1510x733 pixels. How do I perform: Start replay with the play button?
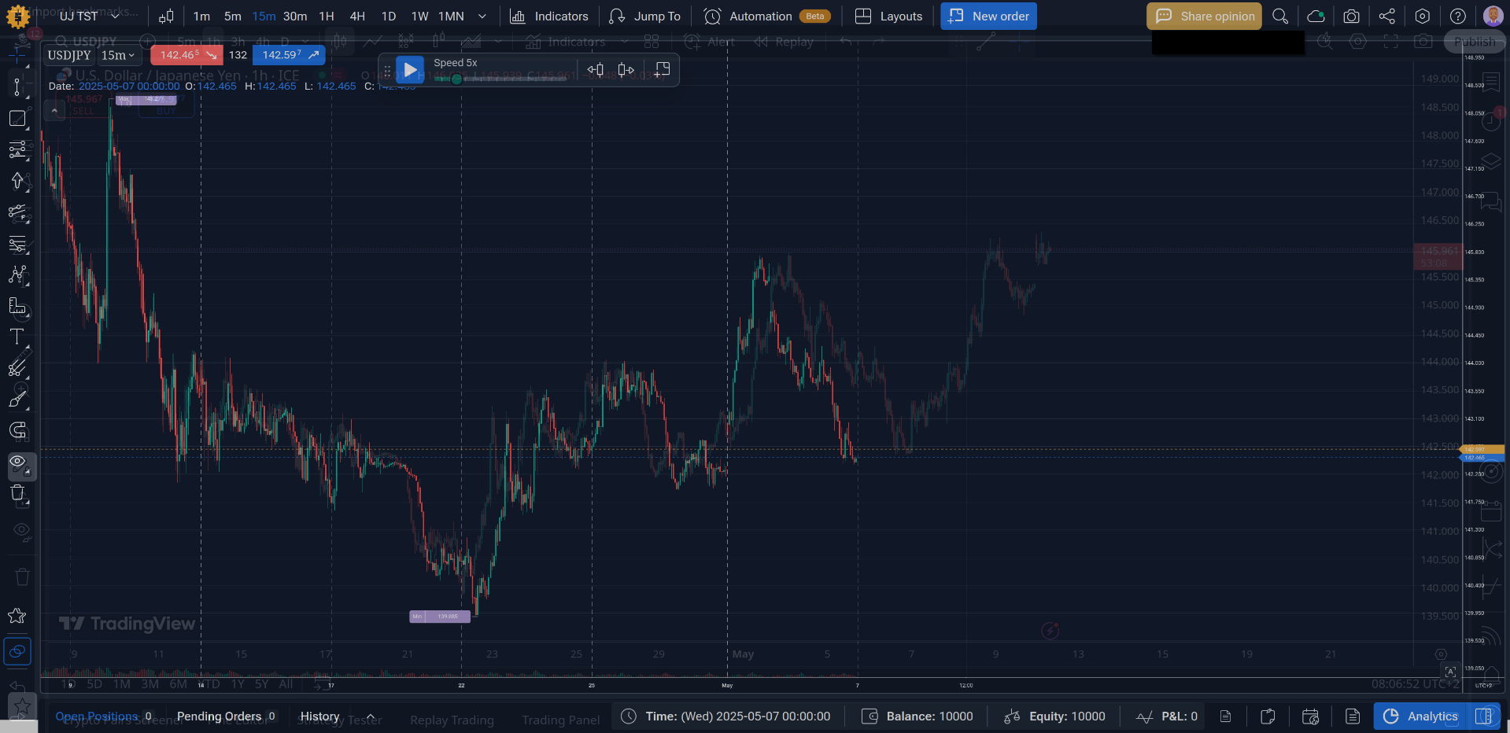tap(410, 70)
